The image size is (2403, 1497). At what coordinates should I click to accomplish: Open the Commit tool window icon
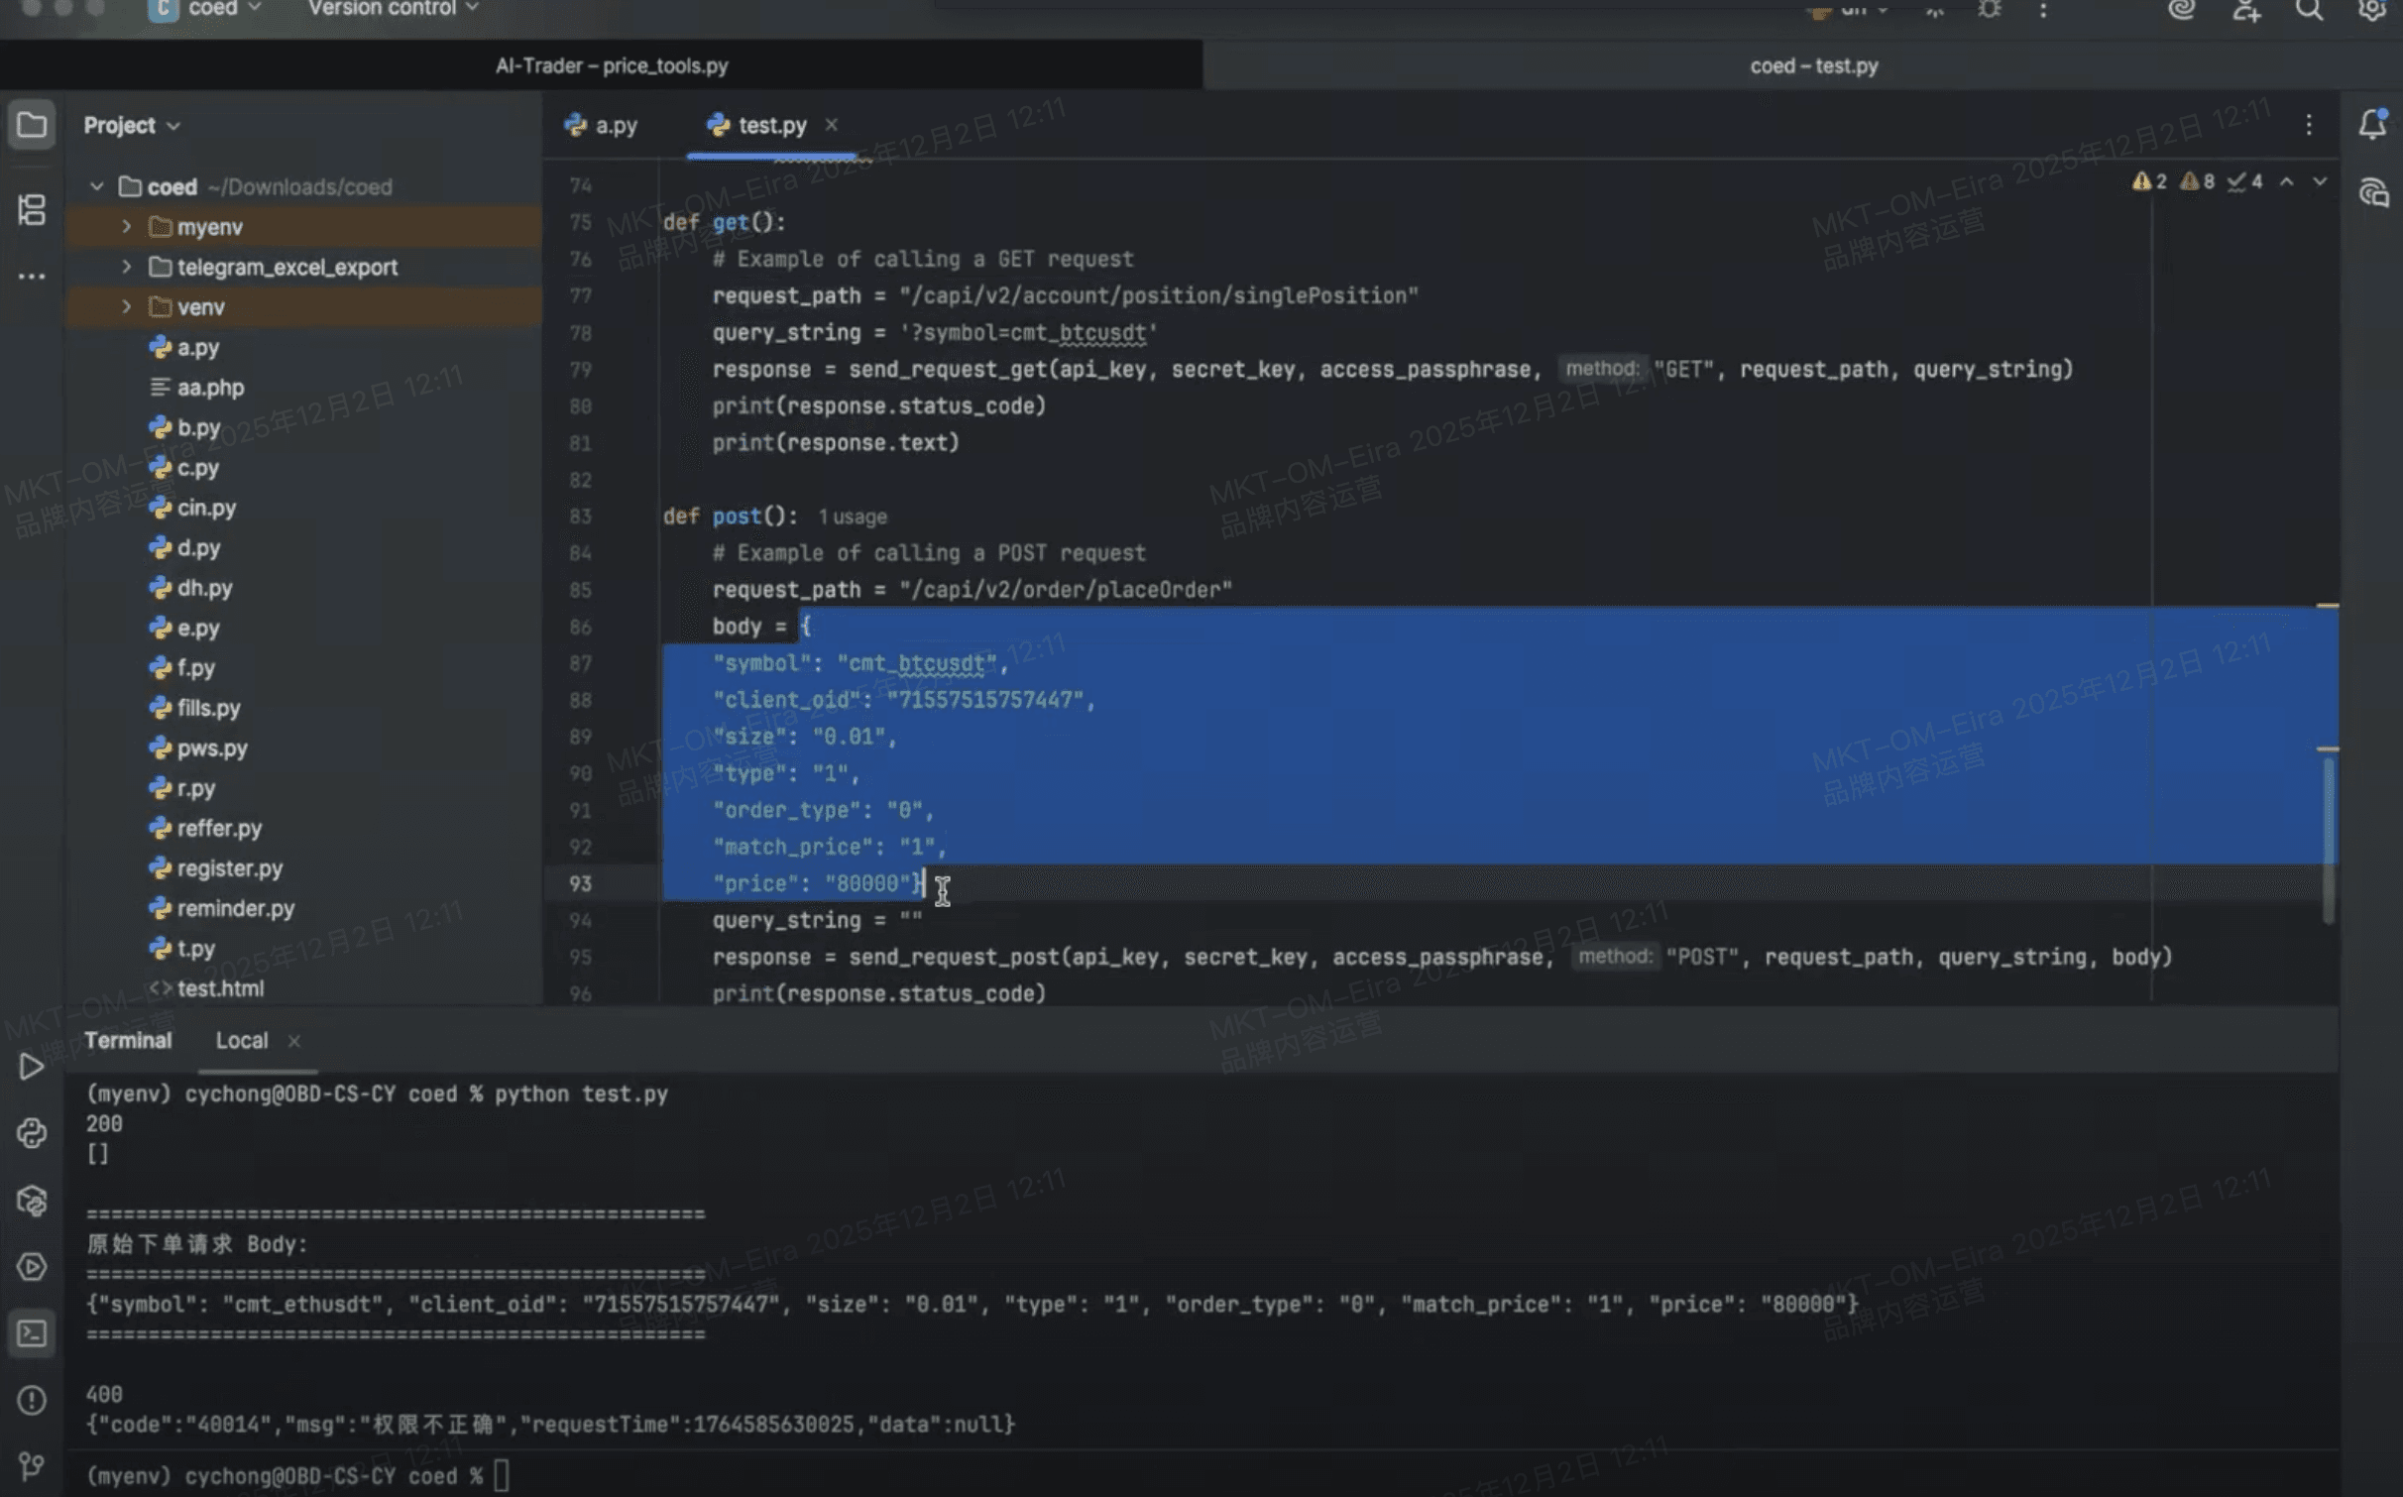tap(32, 210)
